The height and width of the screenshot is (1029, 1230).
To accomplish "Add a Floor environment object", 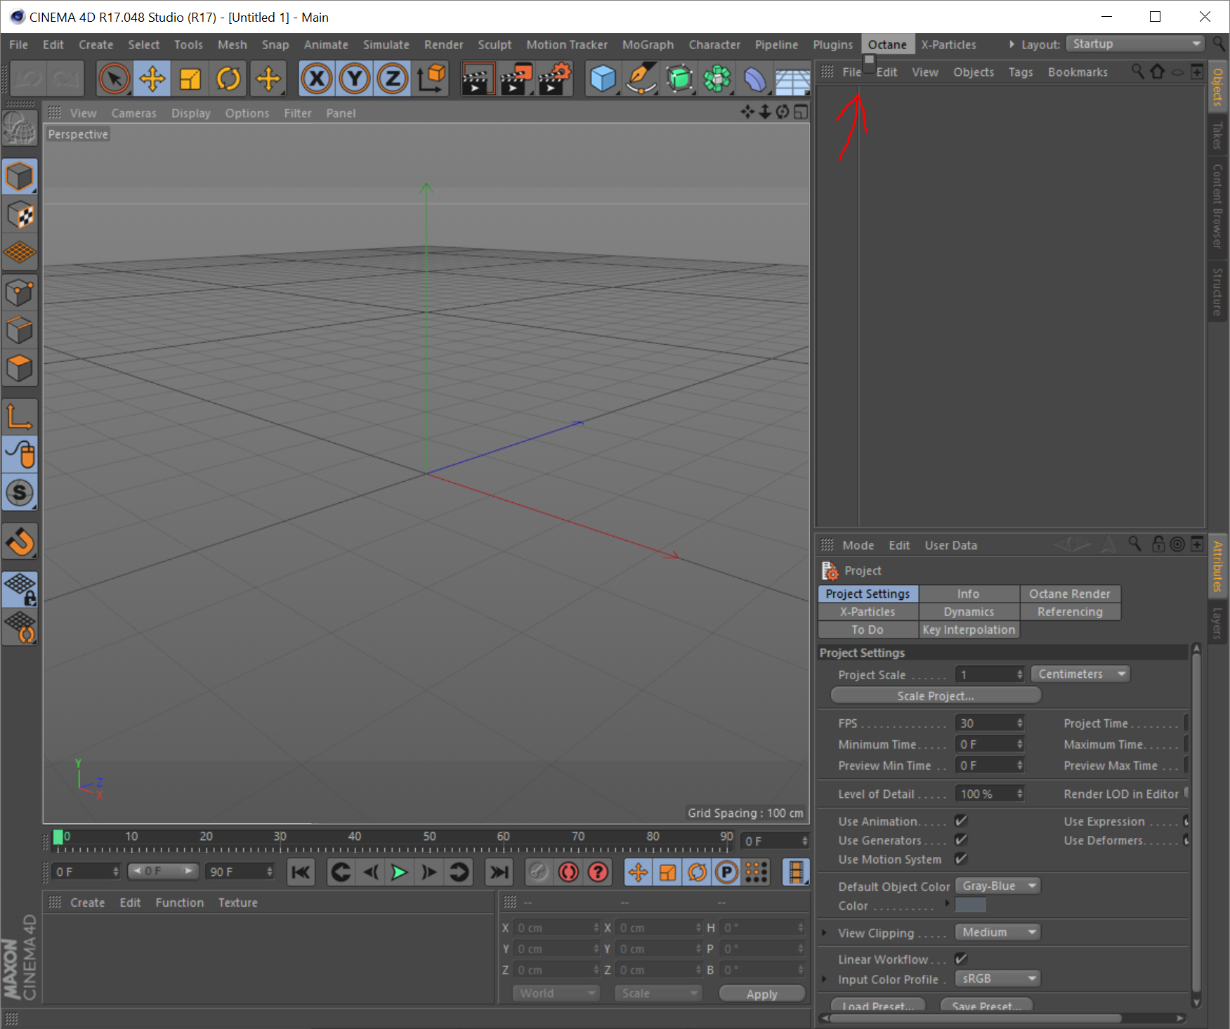I will pos(793,79).
